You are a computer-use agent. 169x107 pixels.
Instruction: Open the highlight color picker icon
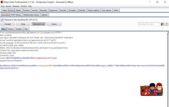tap(162, 24)
